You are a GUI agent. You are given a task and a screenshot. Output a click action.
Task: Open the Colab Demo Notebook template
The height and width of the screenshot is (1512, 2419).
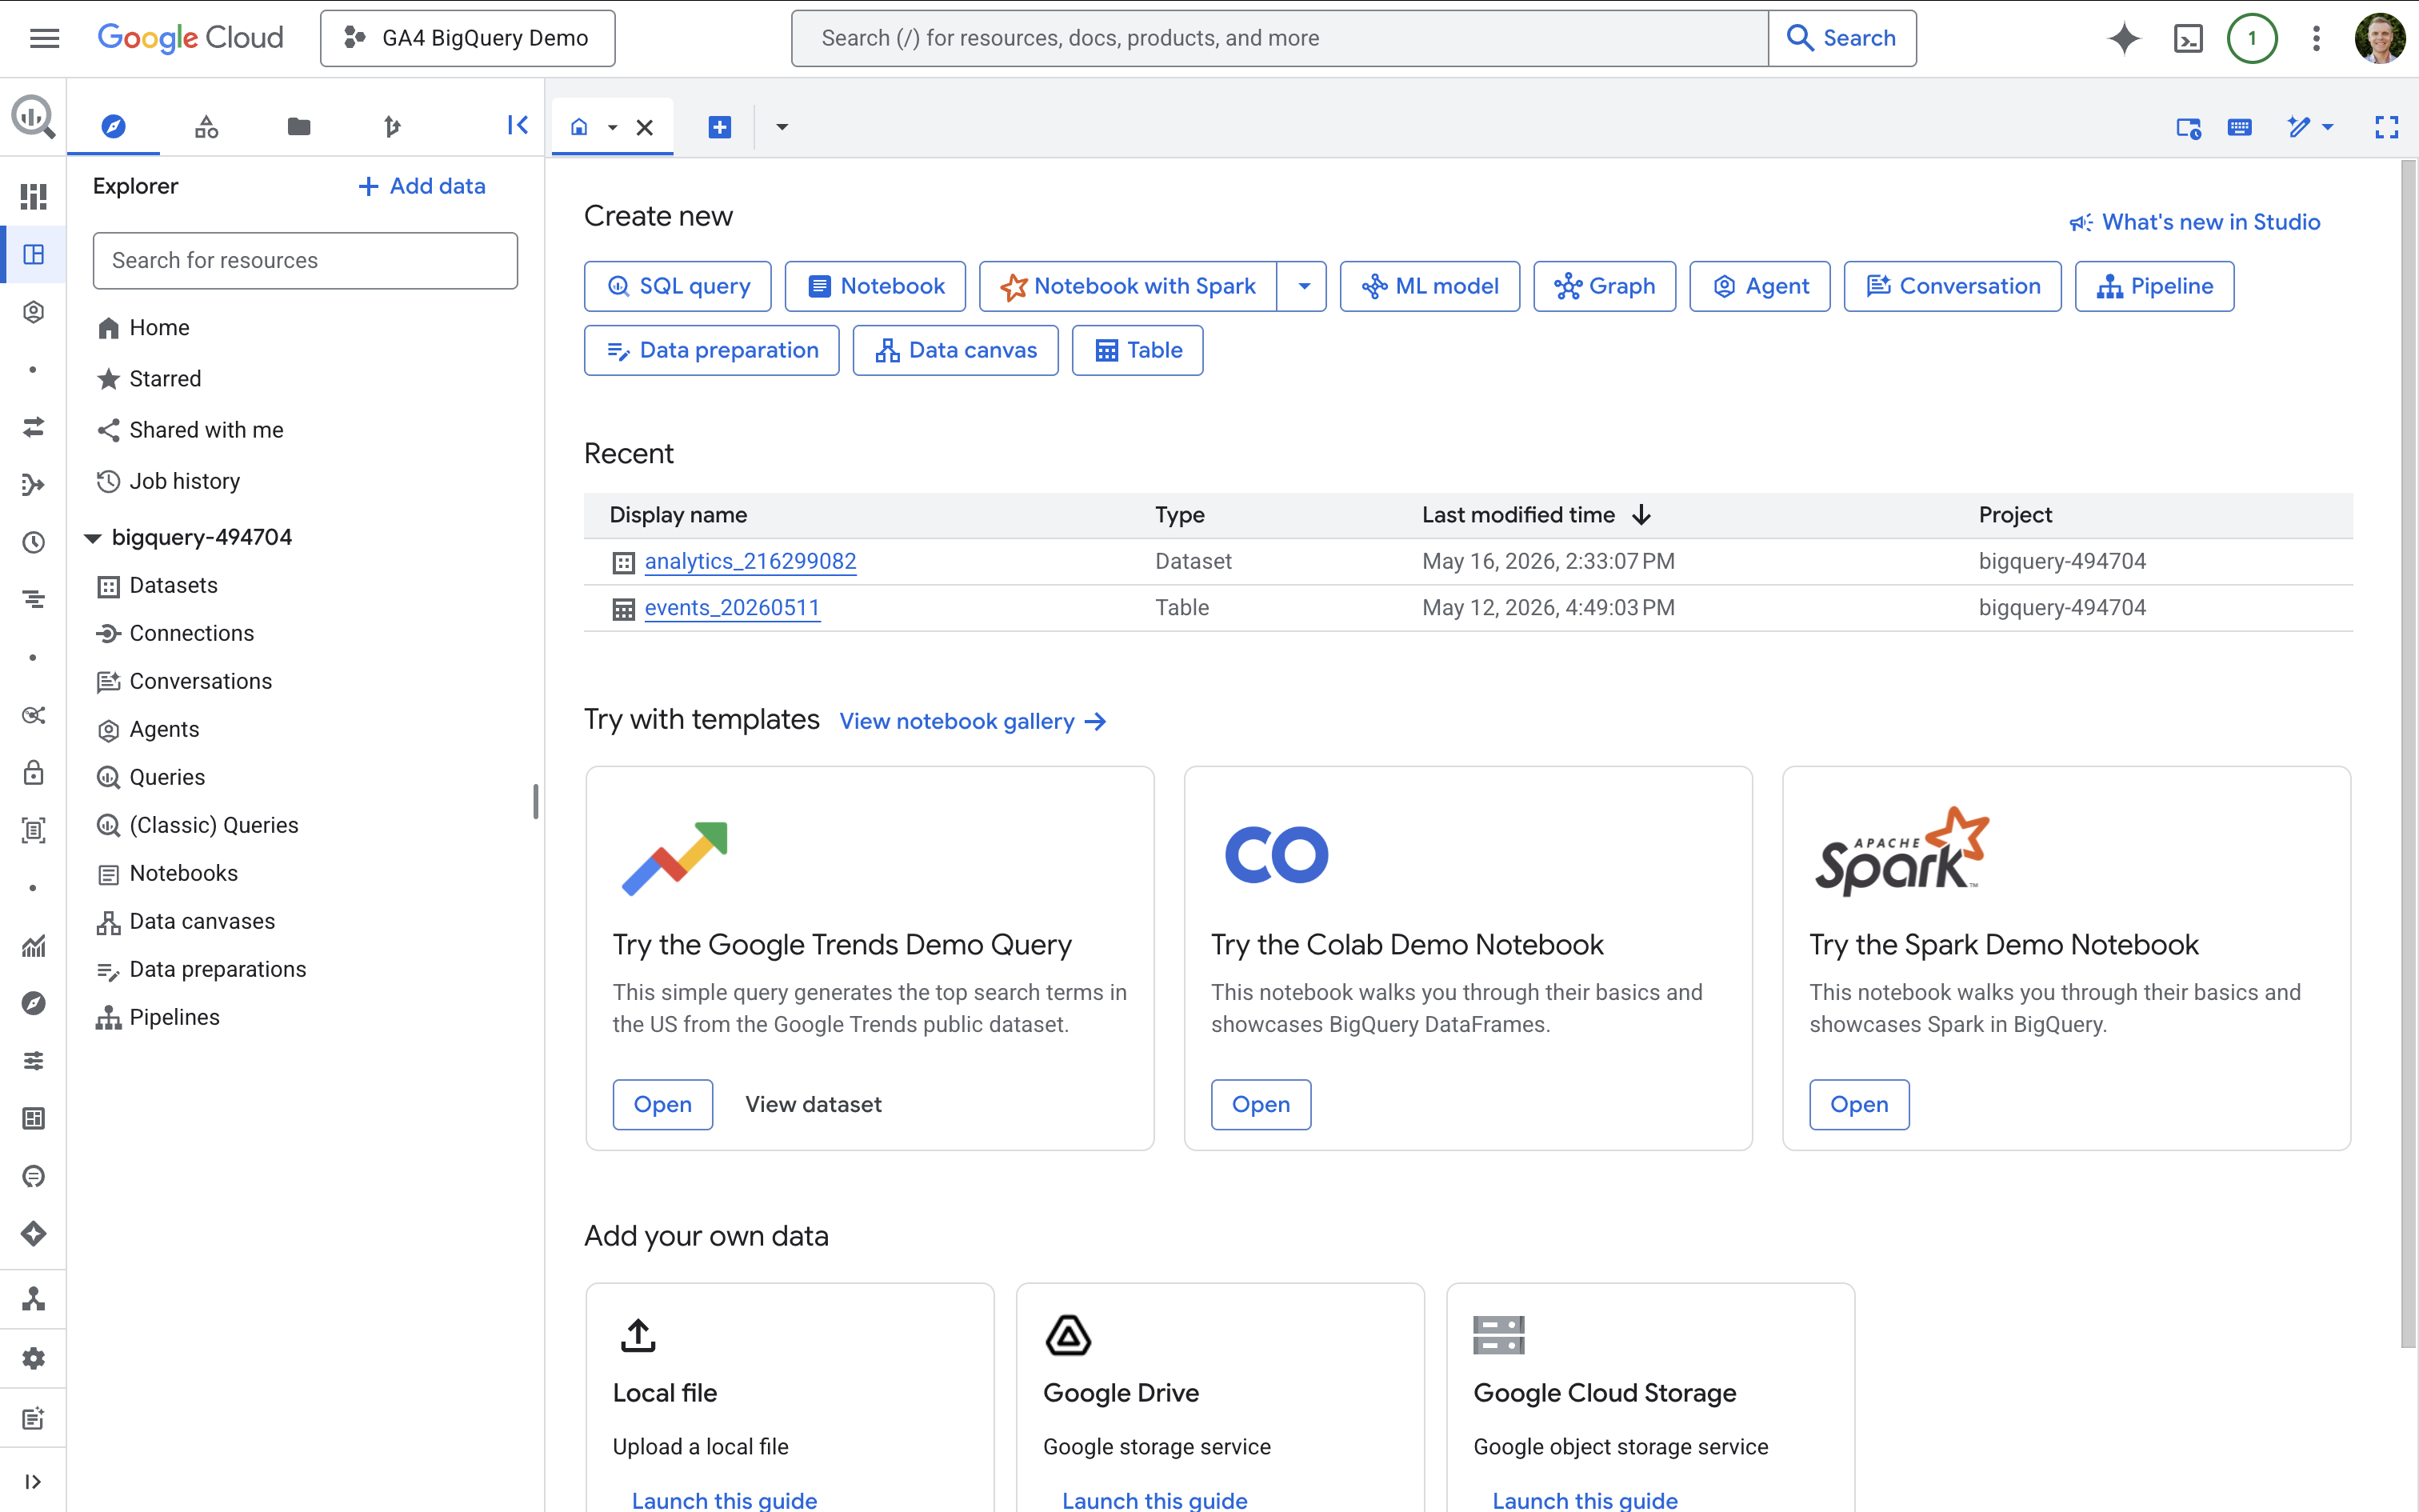1261,1104
